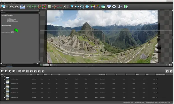Click the zoom percentage spinner arrows
Image resolution: width=174 pixels, height=104 pixels.
click(x=50, y=65)
